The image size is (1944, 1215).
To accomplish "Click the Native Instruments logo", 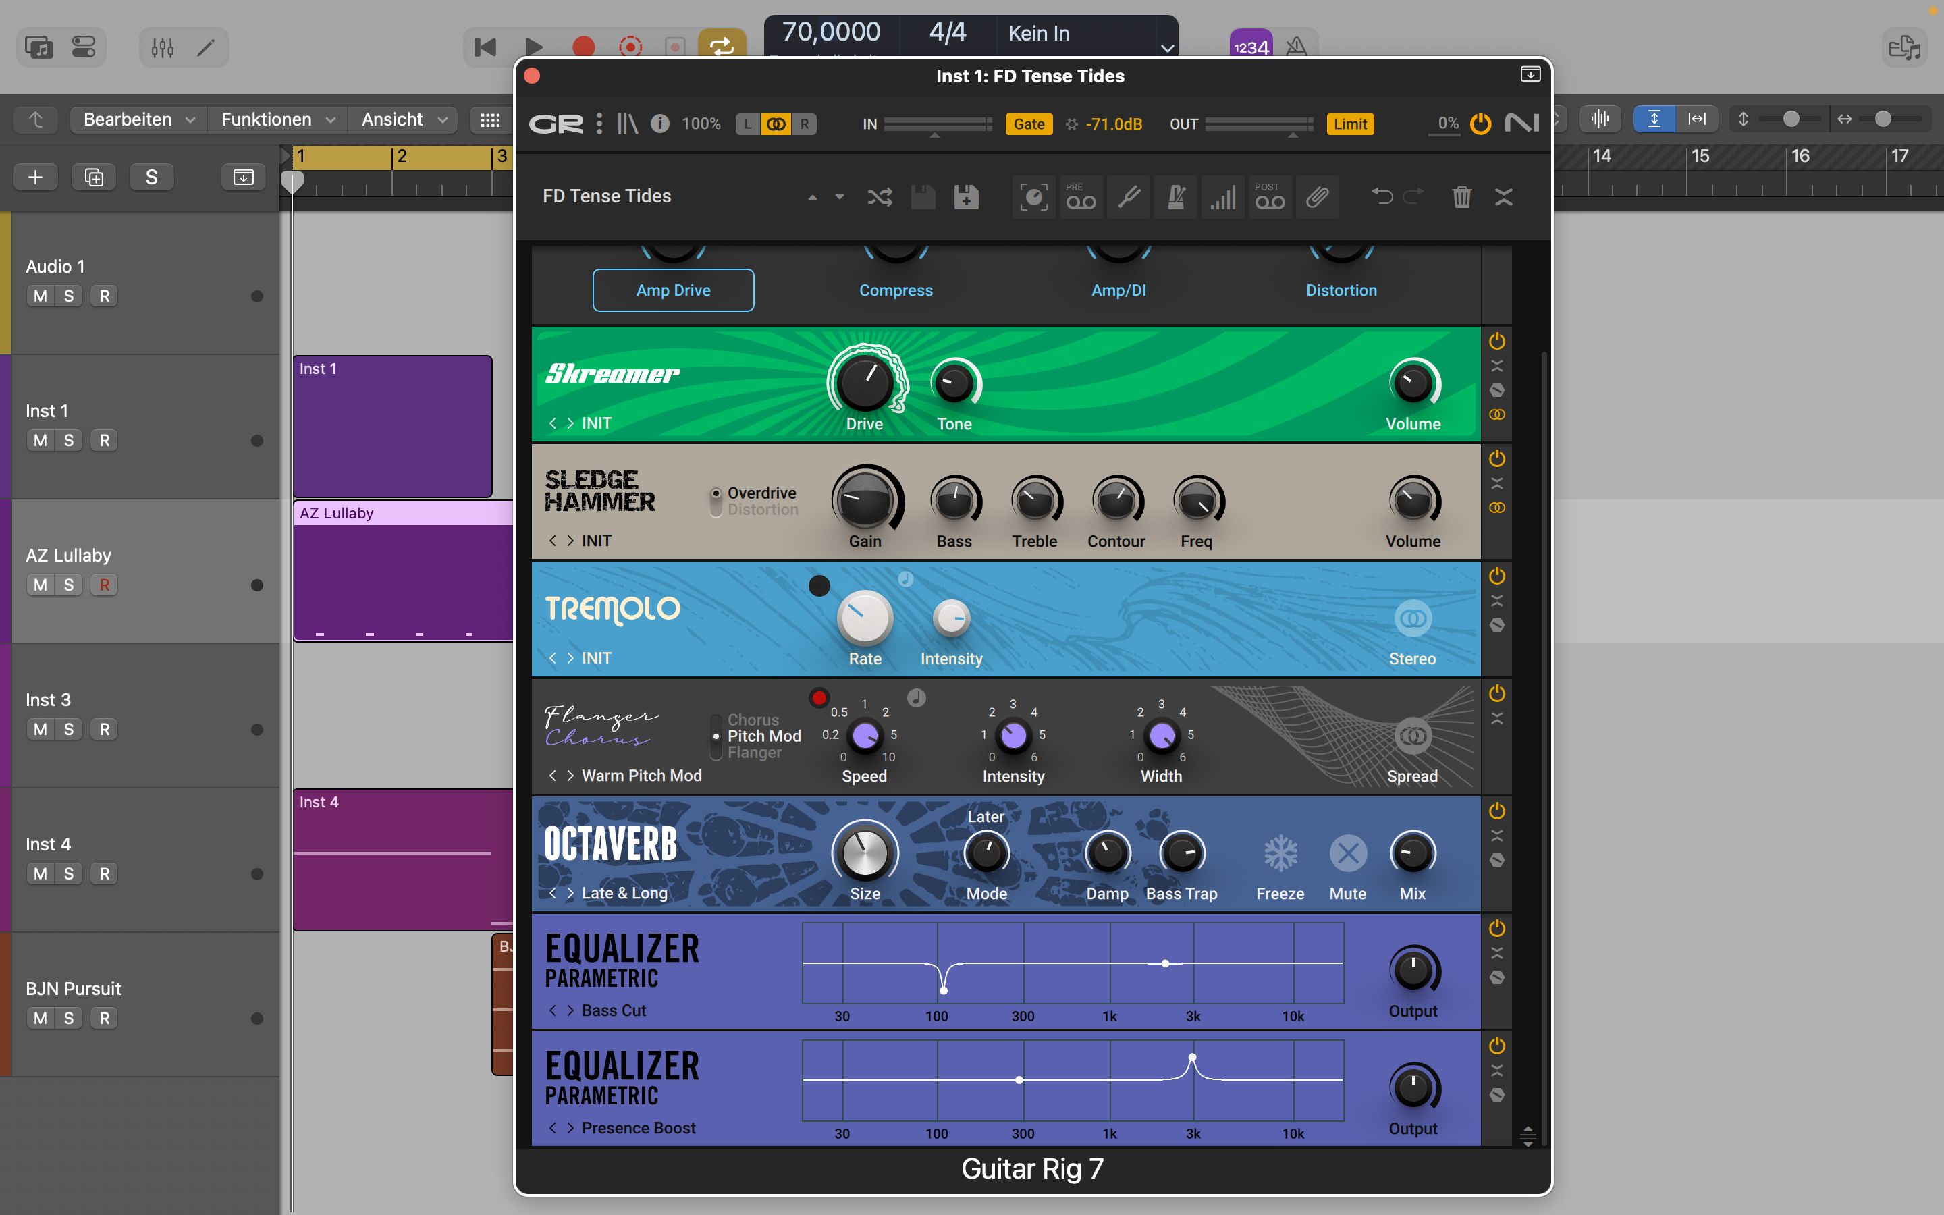I will pyautogui.click(x=1521, y=124).
